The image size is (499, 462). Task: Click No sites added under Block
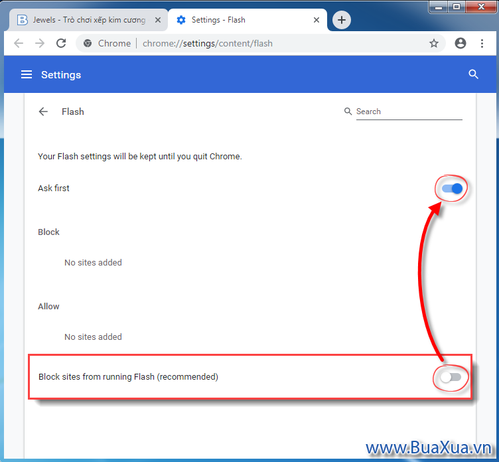[x=93, y=262]
